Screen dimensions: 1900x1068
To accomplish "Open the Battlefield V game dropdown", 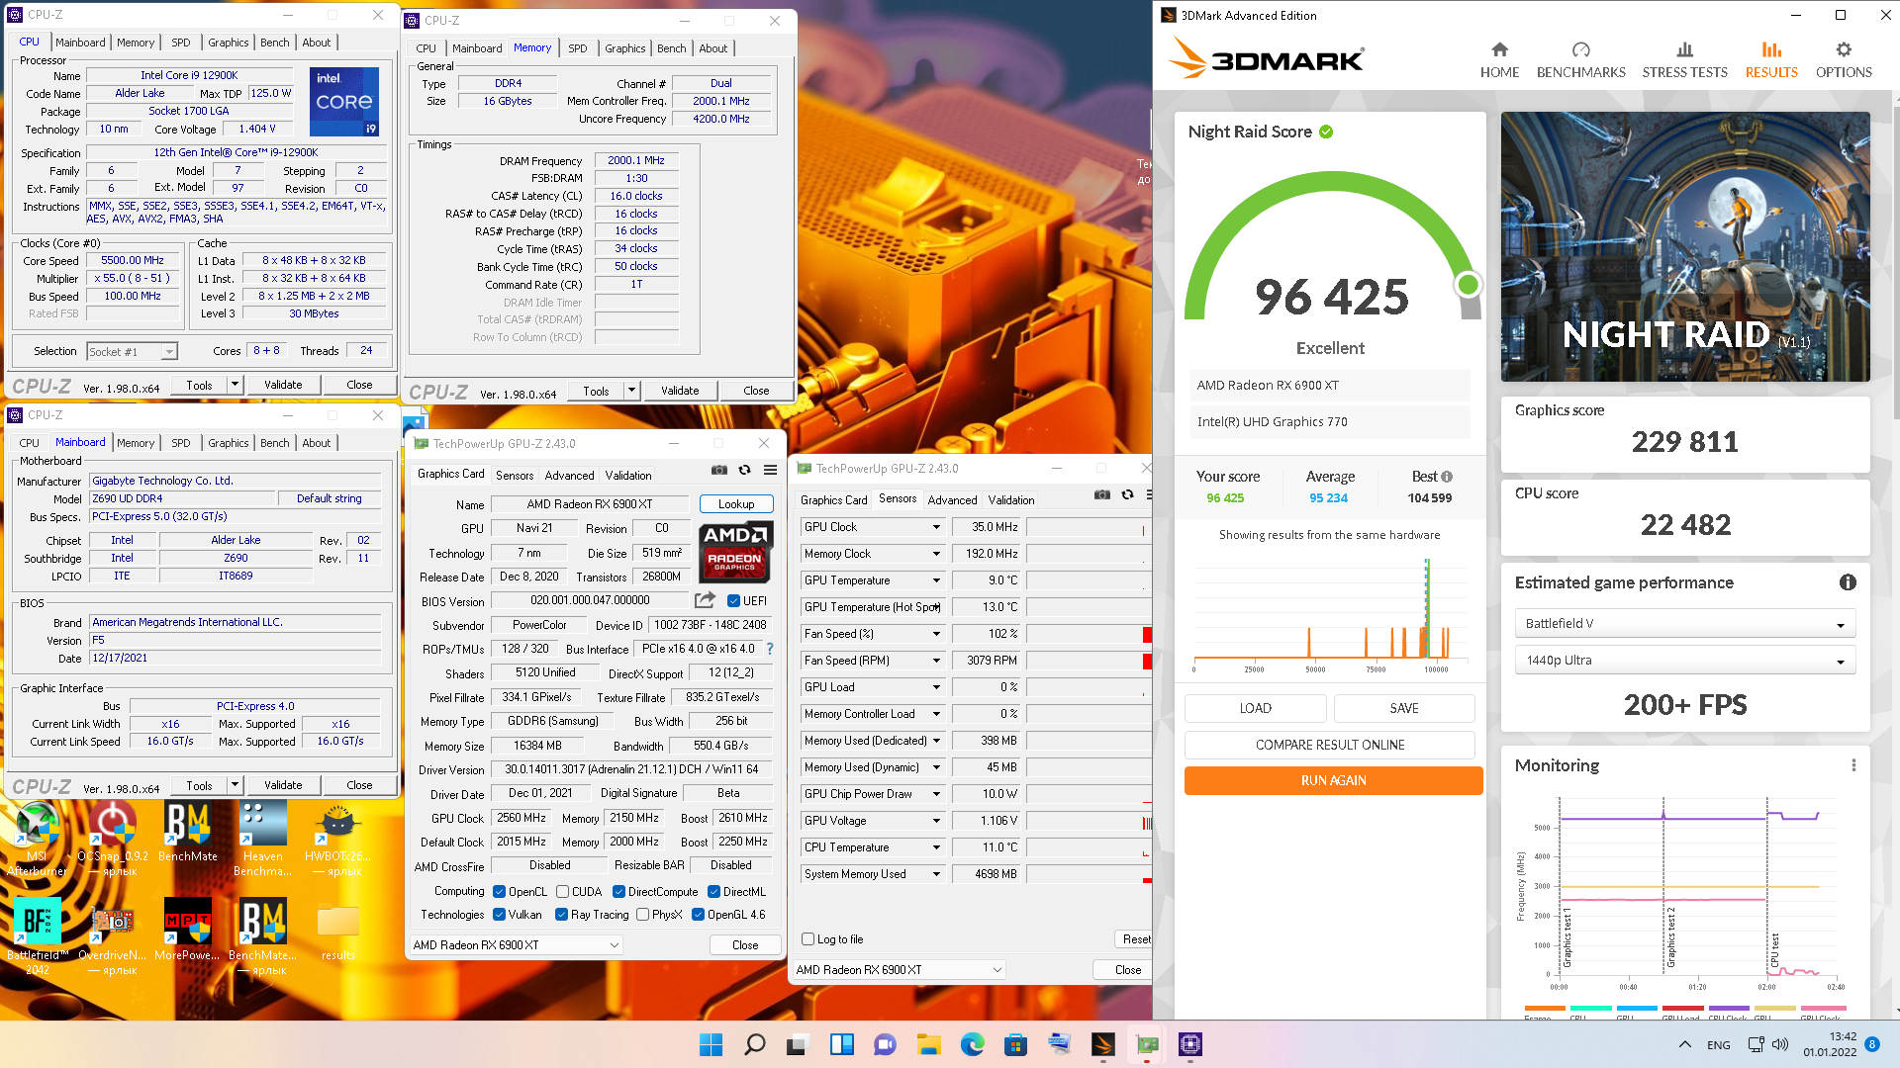I will click(x=1684, y=624).
